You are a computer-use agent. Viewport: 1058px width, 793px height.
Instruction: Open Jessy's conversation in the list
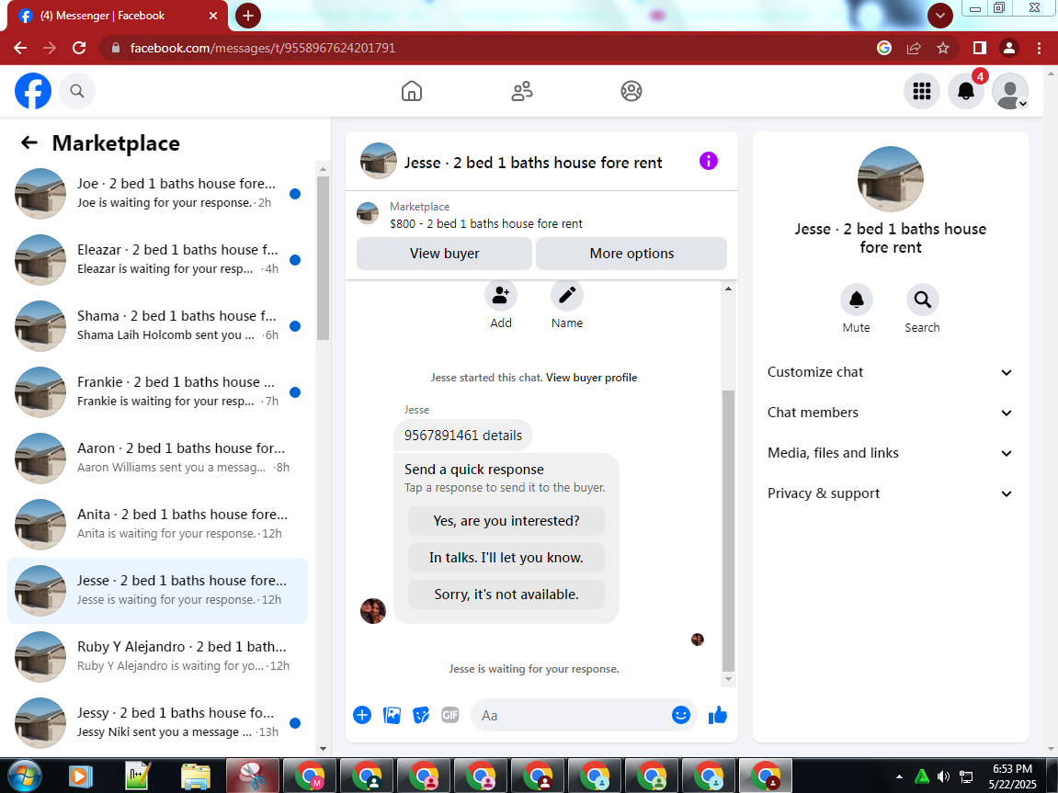(x=157, y=722)
